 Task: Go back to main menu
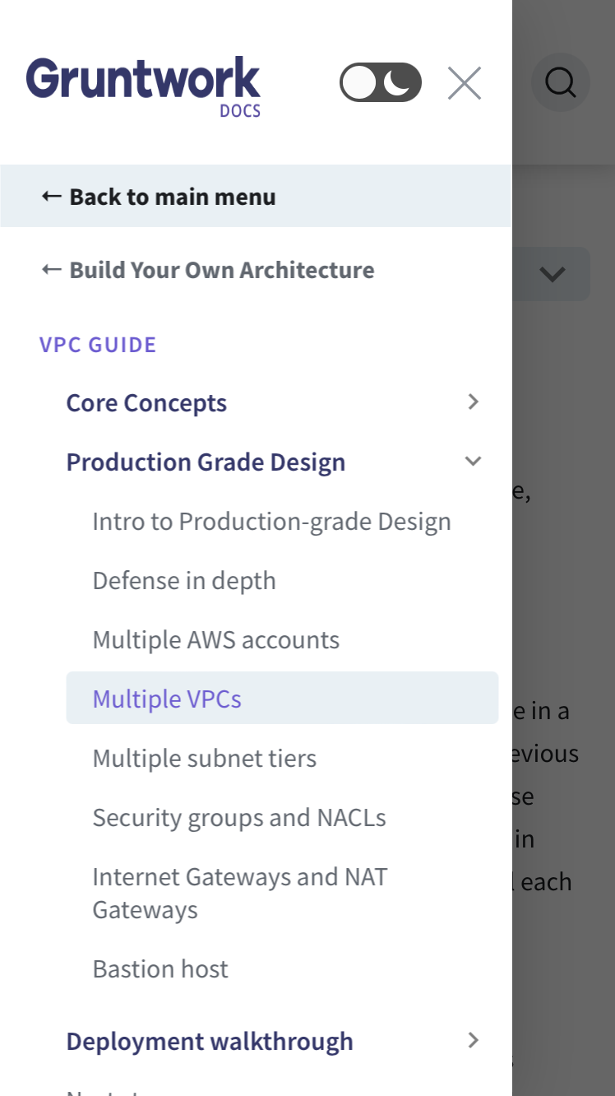point(159,197)
